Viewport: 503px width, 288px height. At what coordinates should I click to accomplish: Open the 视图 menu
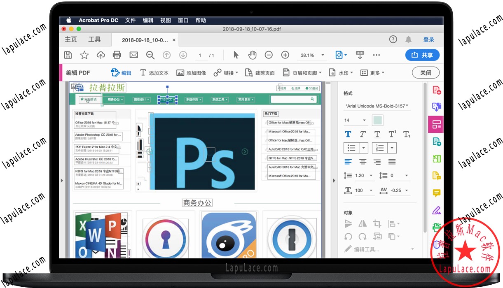(165, 20)
